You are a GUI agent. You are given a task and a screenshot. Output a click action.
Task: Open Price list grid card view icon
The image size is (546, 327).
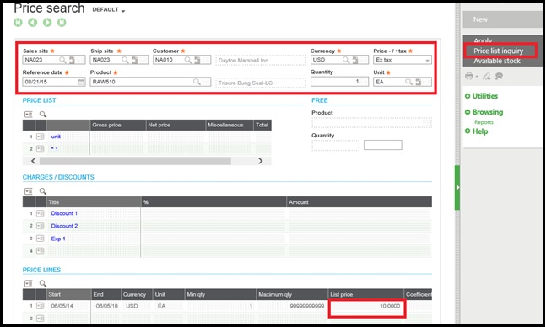coord(29,115)
